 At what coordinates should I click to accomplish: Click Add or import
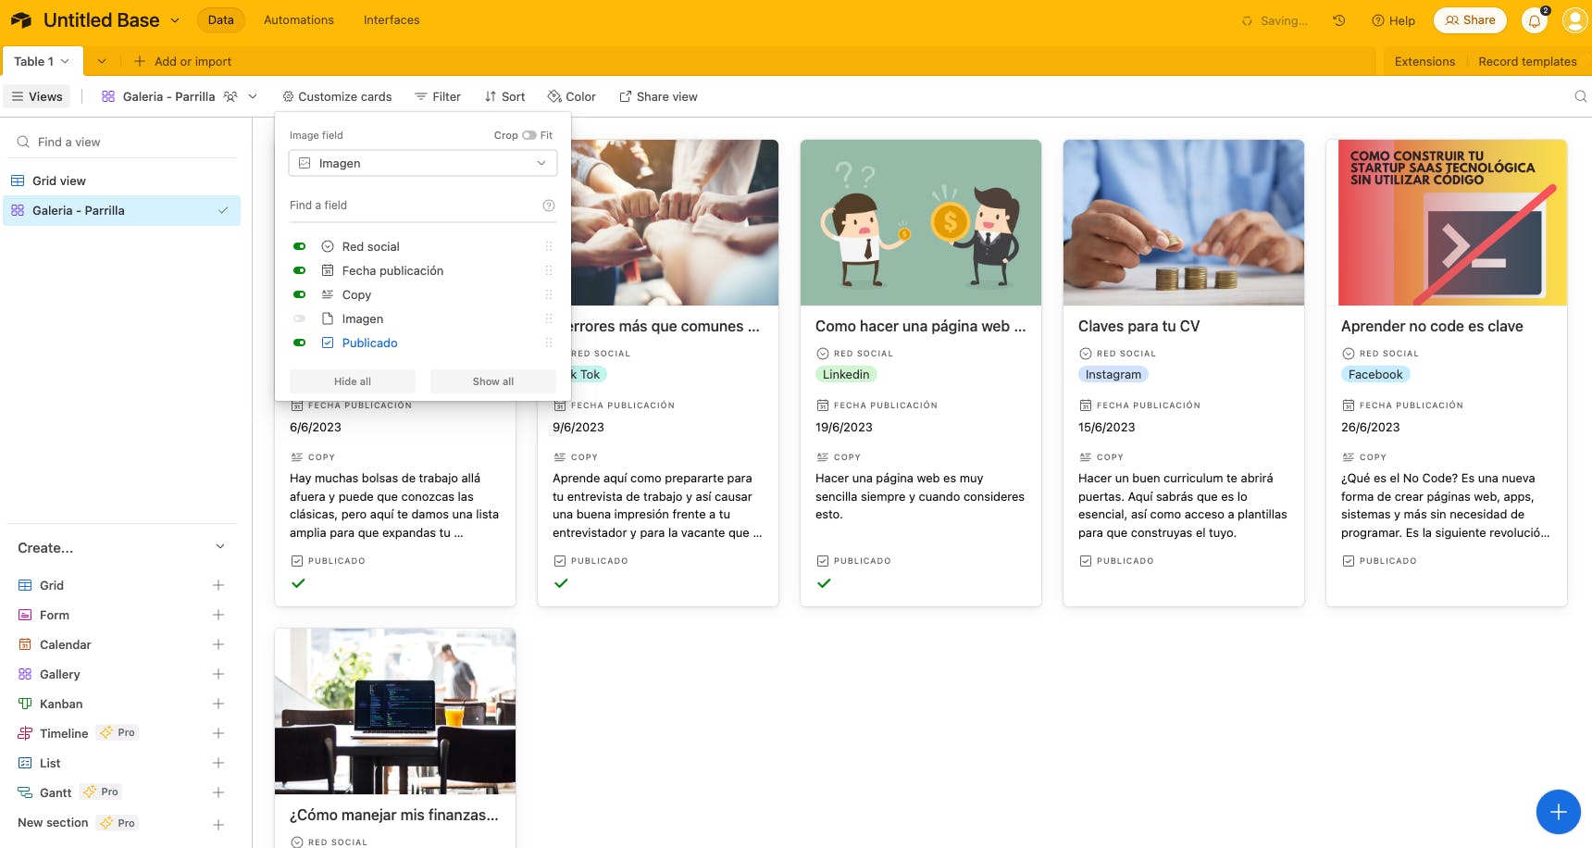coord(182,61)
